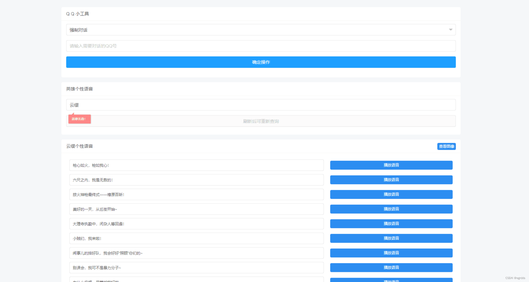
Task: Click the 刷新后可重新查询 disabled button
Action: [x=261, y=121]
